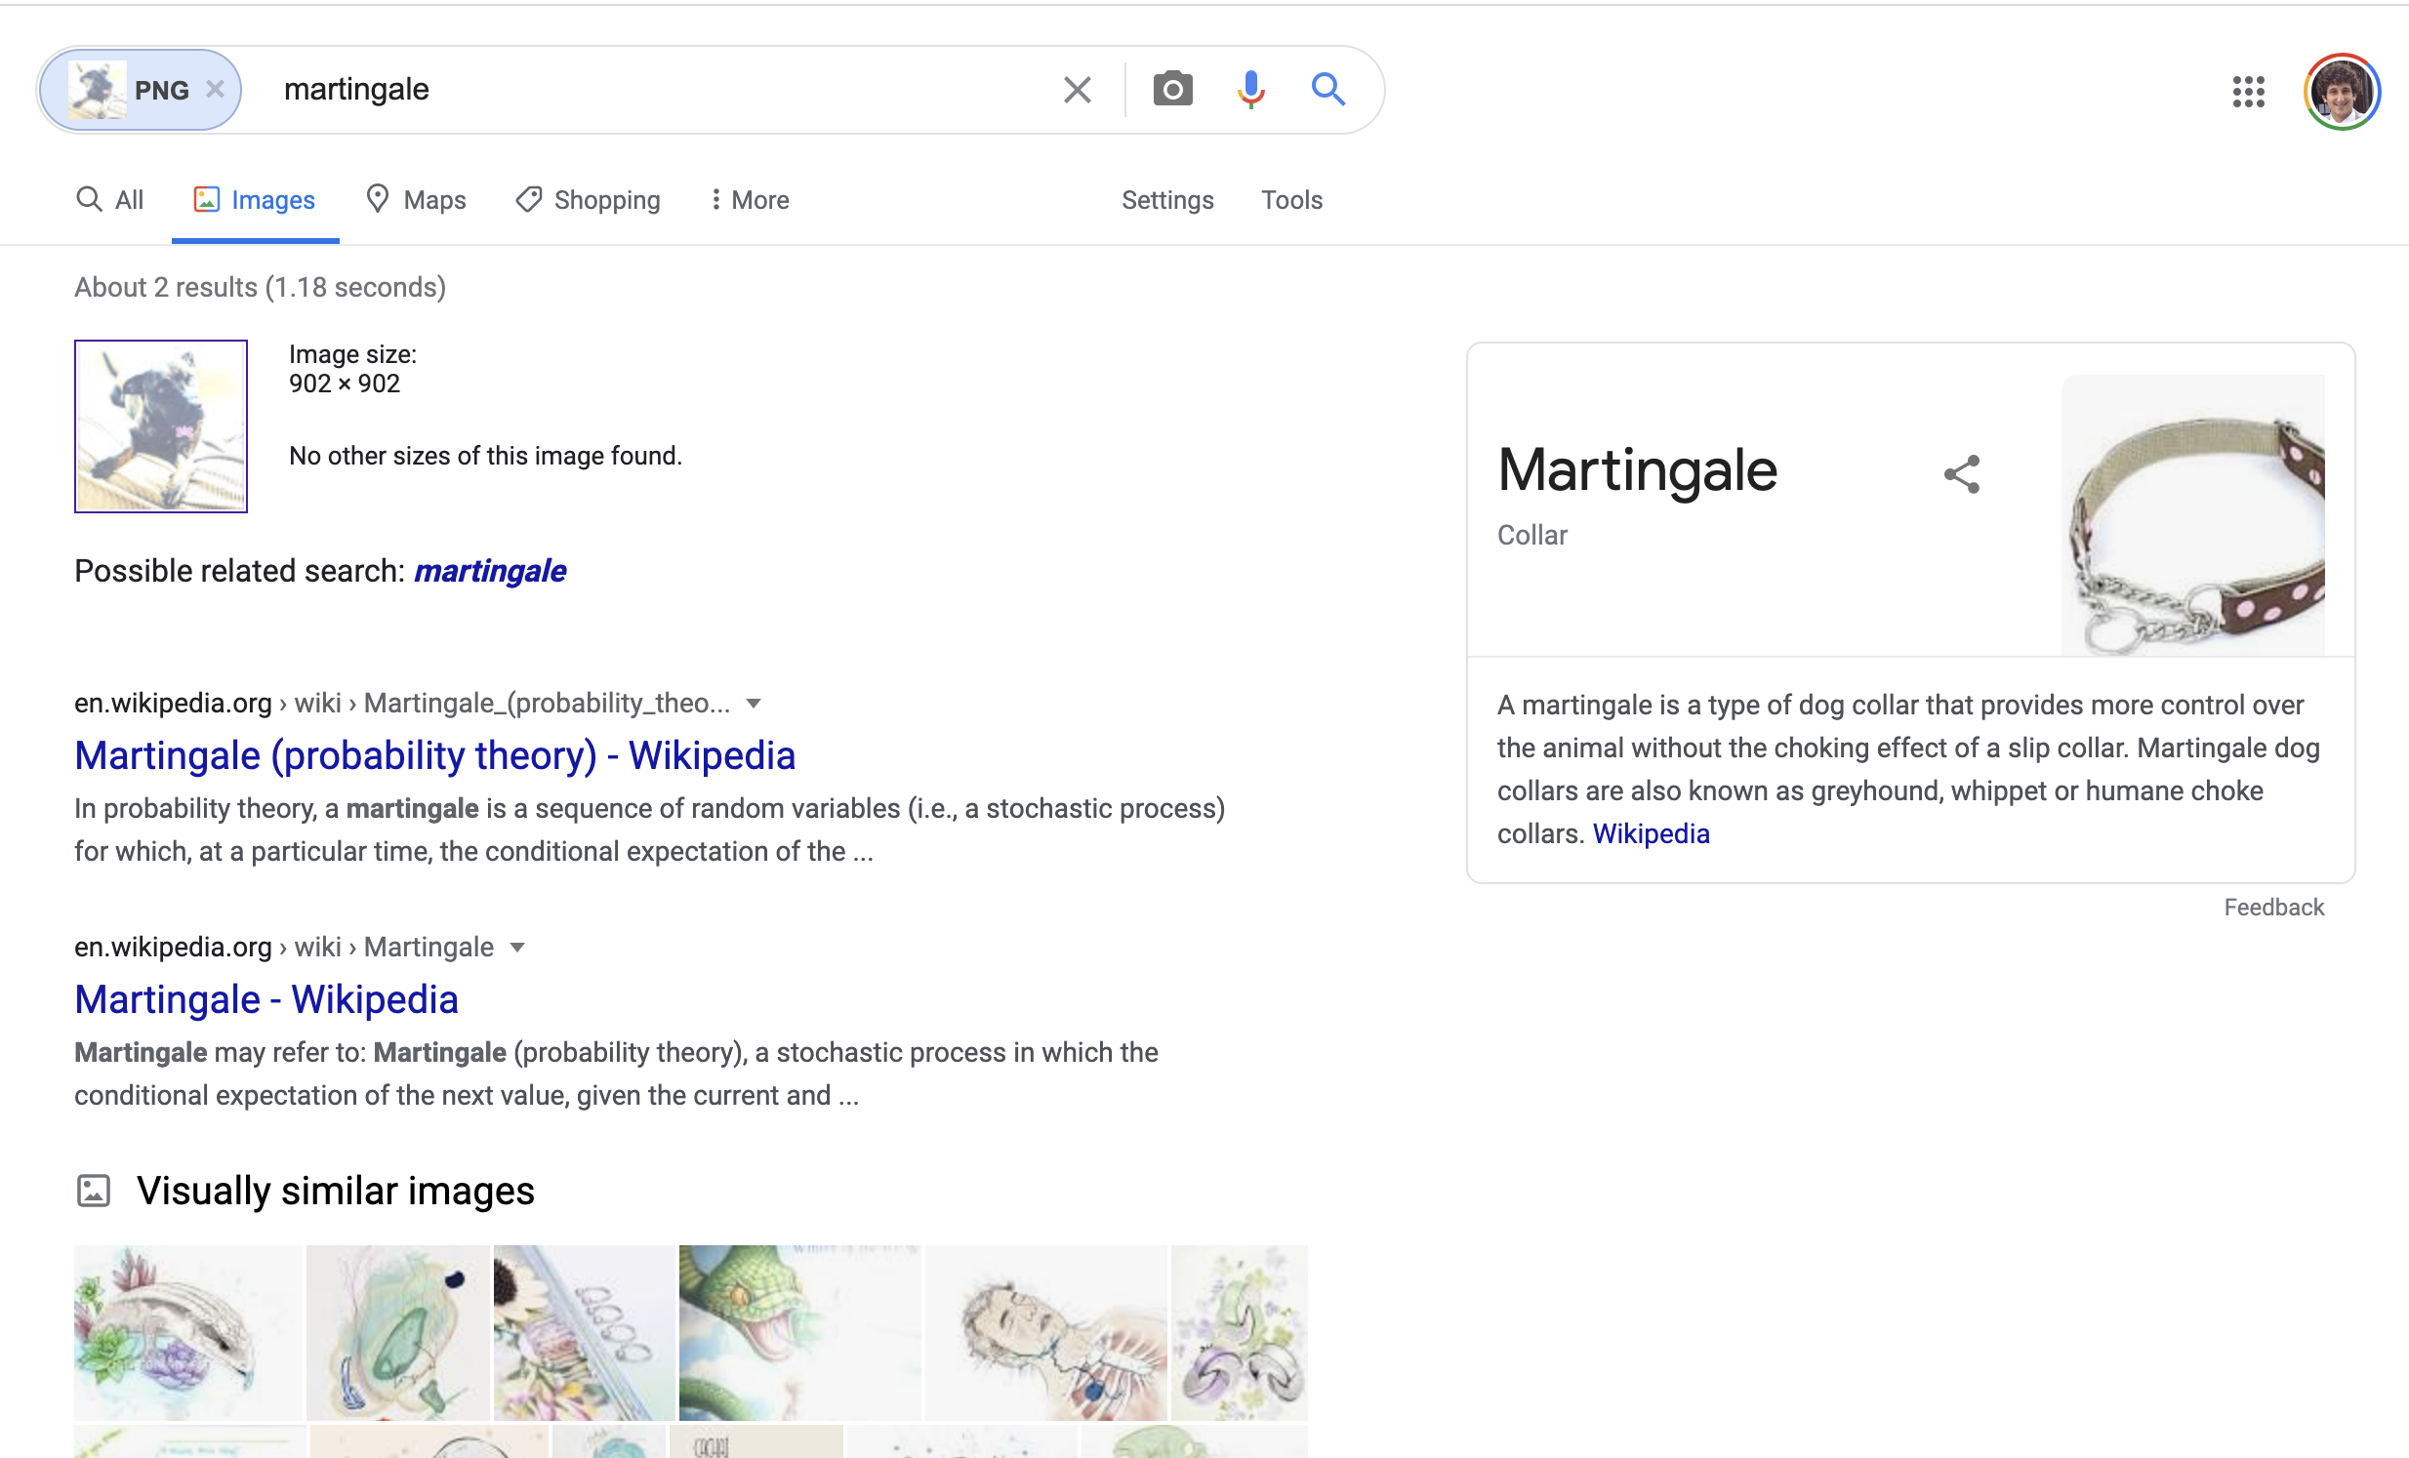
Task: Expand the Martingale probability theory result dropdown arrow
Action: (753, 704)
